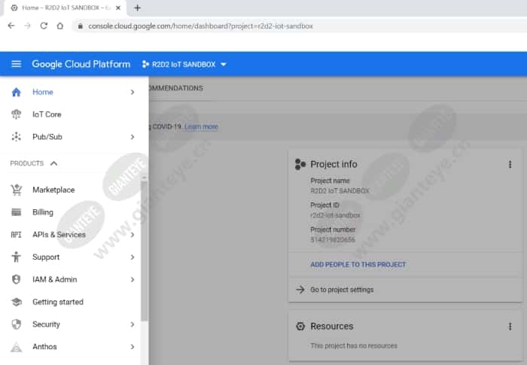Open the hamburger navigation menu
The width and height of the screenshot is (527, 365).
(x=16, y=64)
